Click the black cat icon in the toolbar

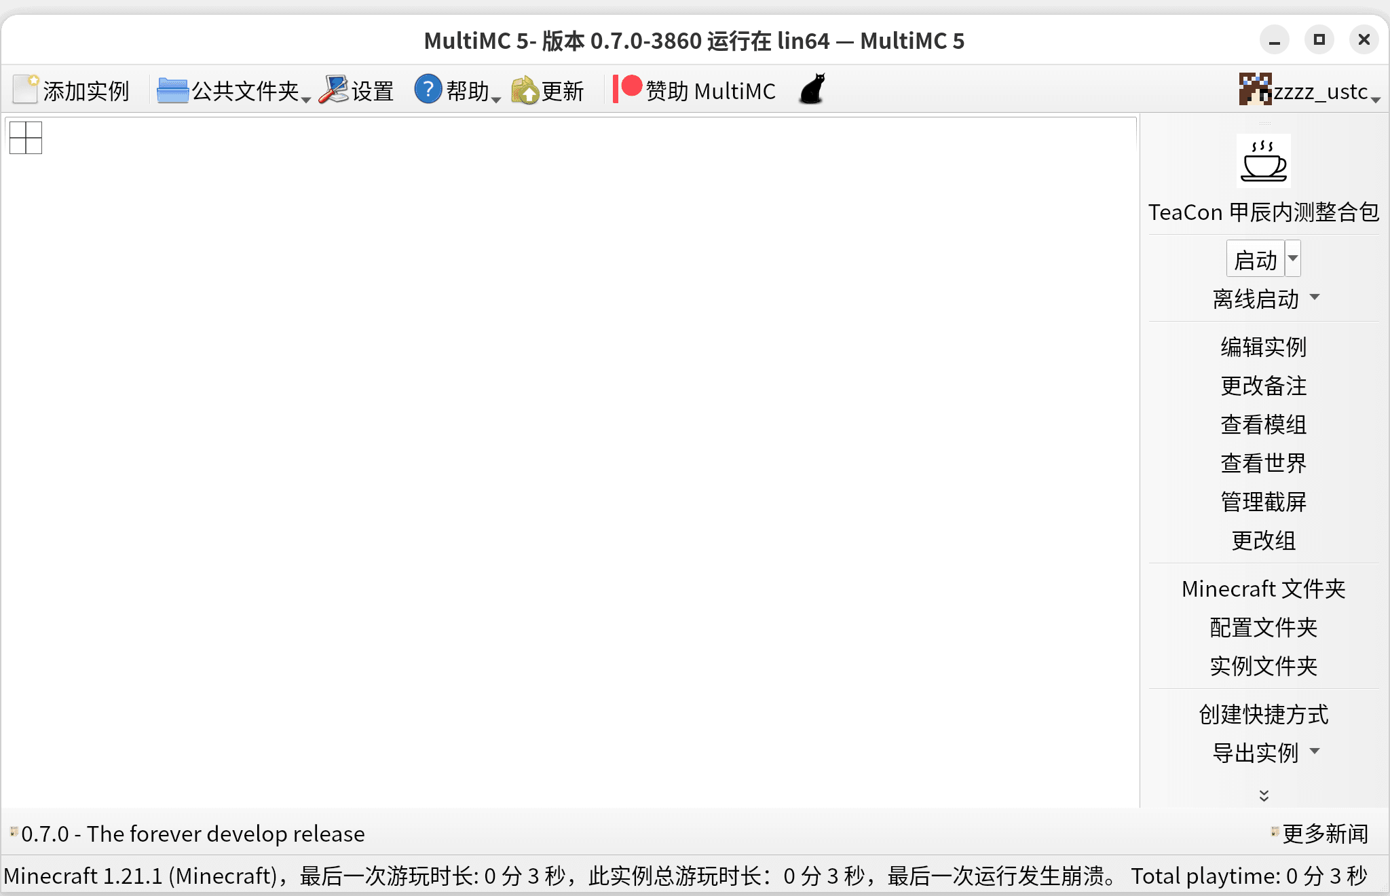coord(812,89)
